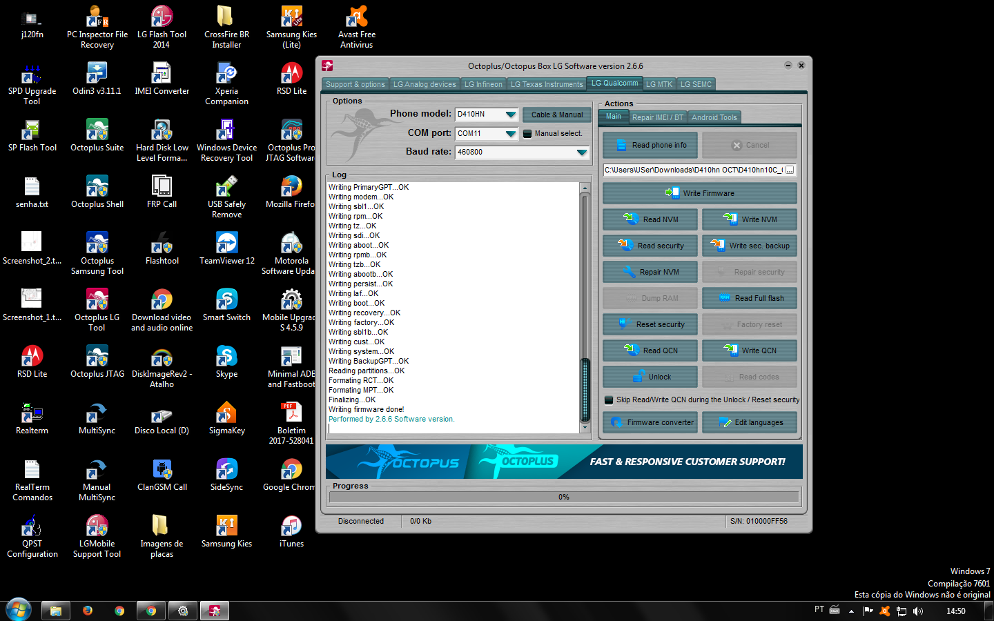This screenshot has width=994, height=621.
Task: Open Octoplus Suite desktop icon
Action: click(x=97, y=135)
